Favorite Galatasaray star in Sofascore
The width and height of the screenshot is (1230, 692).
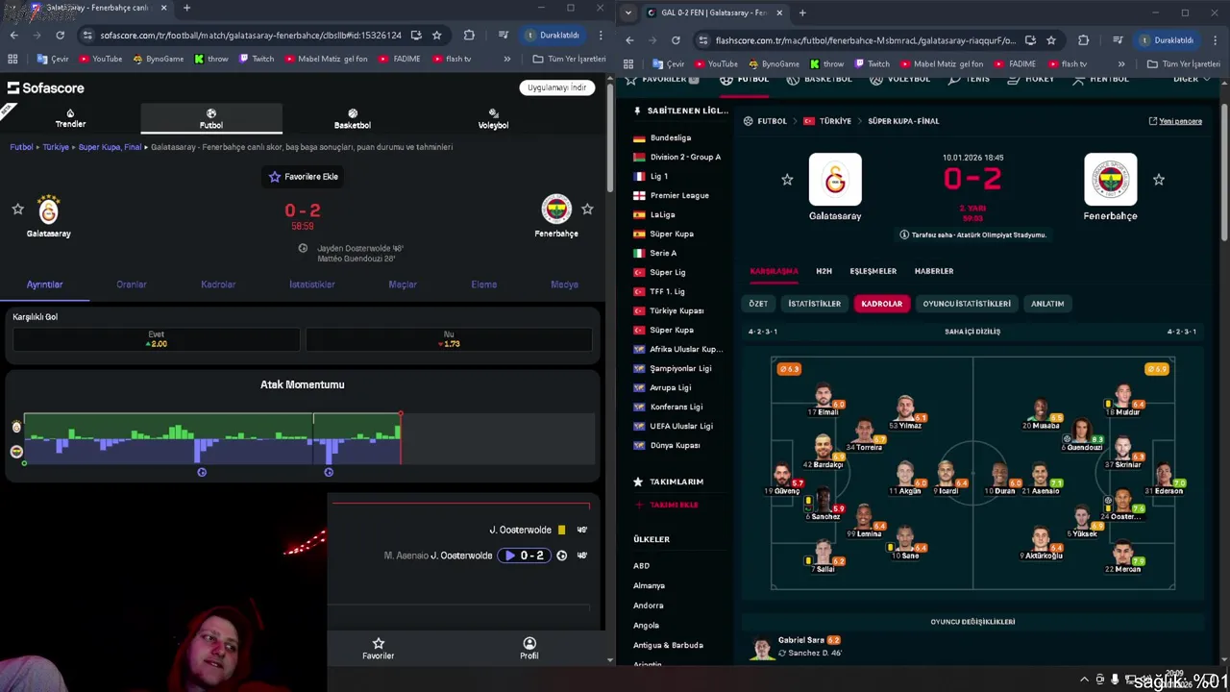point(17,209)
